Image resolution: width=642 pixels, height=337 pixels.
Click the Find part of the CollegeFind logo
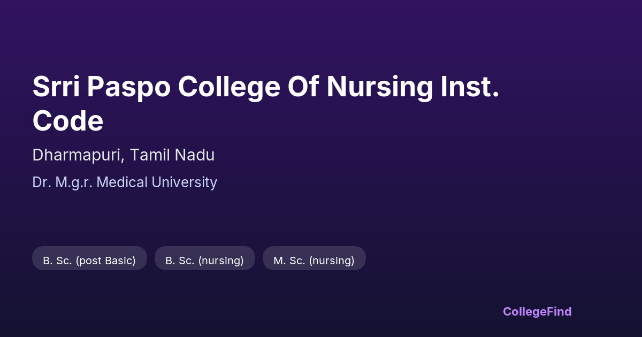pyautogui.click(x=559, y=311)
